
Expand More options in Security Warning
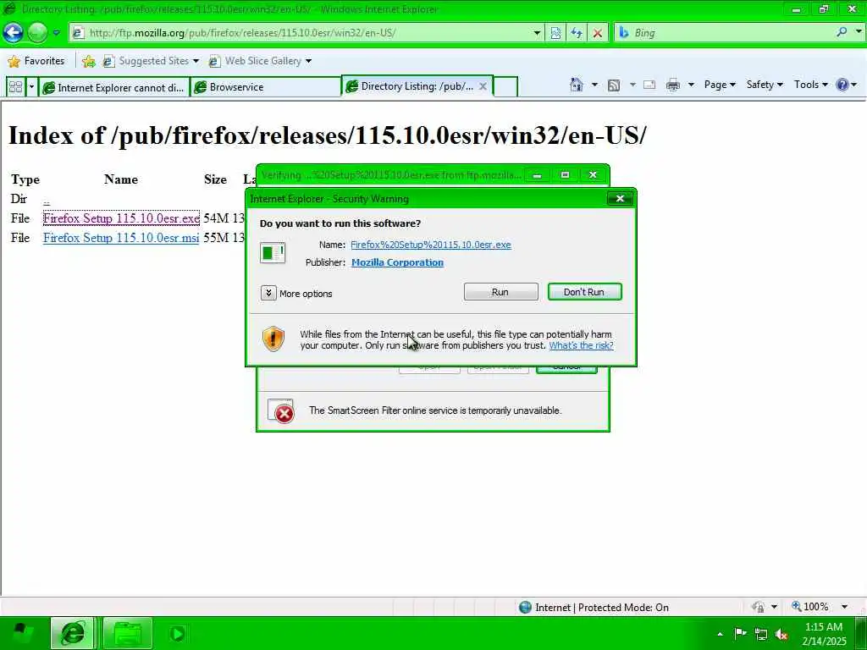[x=296, y=293]
